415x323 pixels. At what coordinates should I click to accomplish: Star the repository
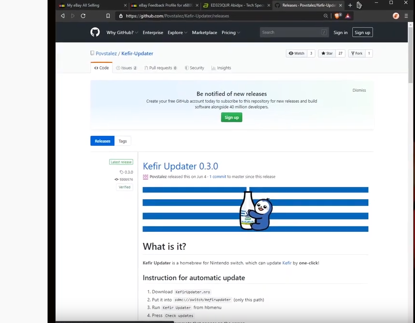pos(327,53)
